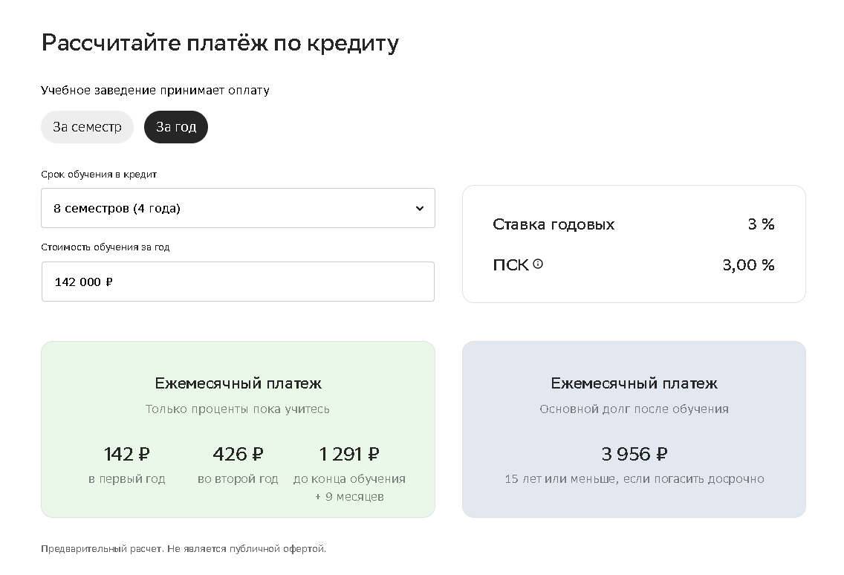Click the ПСК value "3,00 %"
The image size is (844, 575).
[748, 265]
